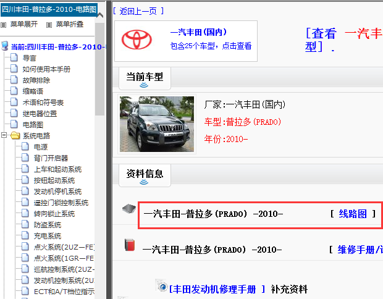Image resolution: width=383 pixels, height=299 pixels.
Task: Click the page icon next to 充电系统
Action: click(x=25, y=236)
